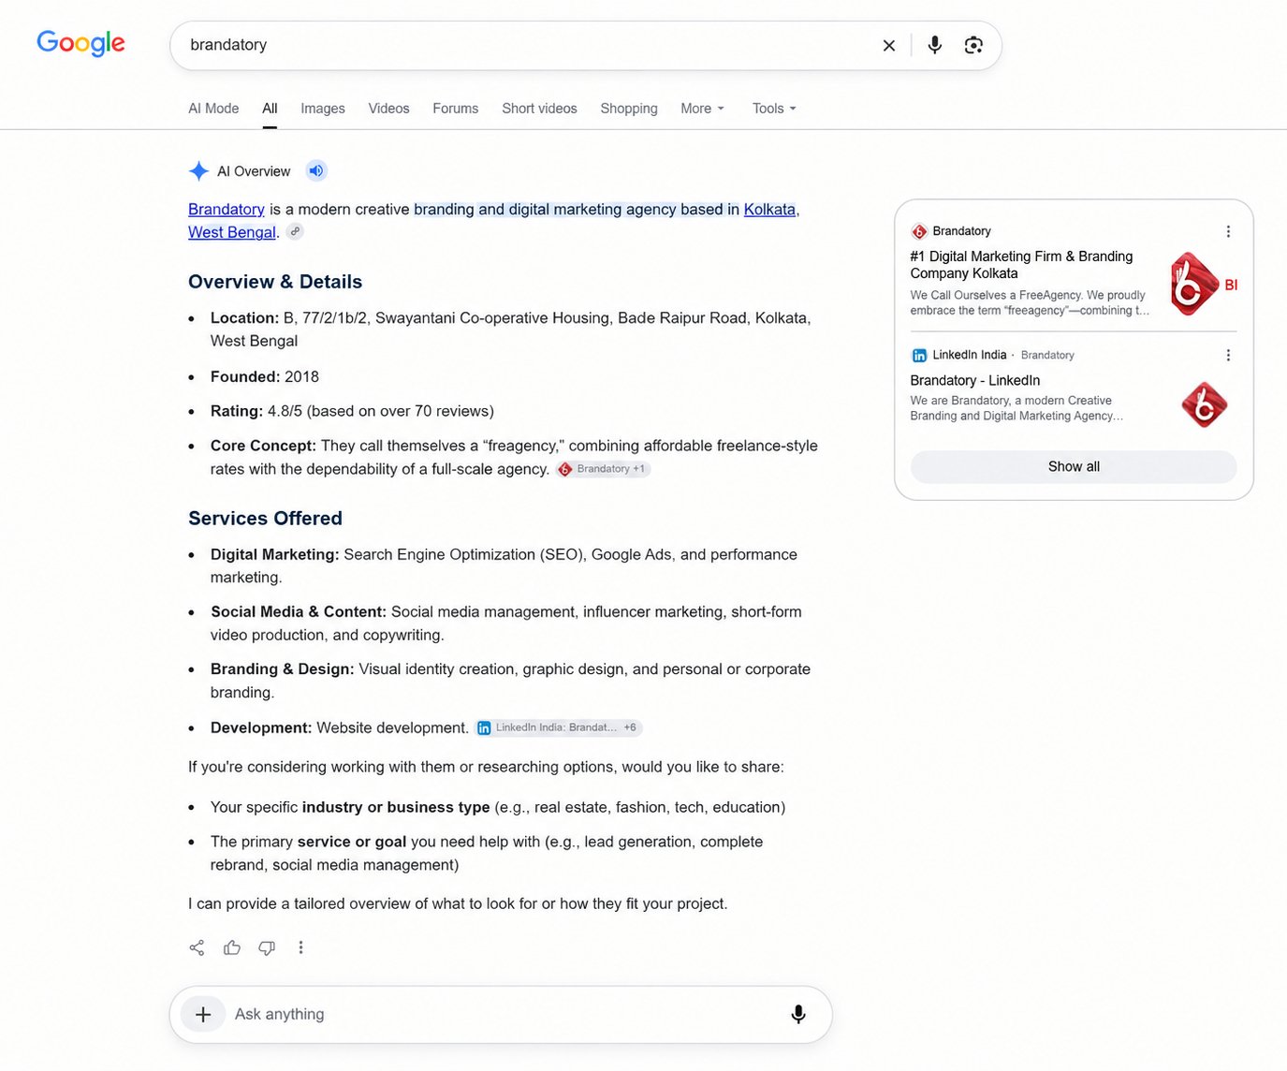1287x1071 pixels.
Task: Open the Shopping tab
Action: [629, 109]
